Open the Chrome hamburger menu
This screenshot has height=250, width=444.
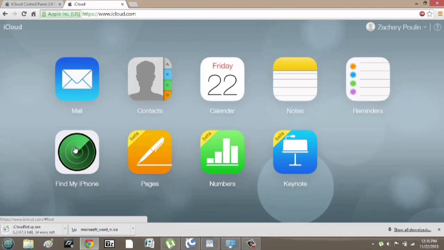point(440,14)
